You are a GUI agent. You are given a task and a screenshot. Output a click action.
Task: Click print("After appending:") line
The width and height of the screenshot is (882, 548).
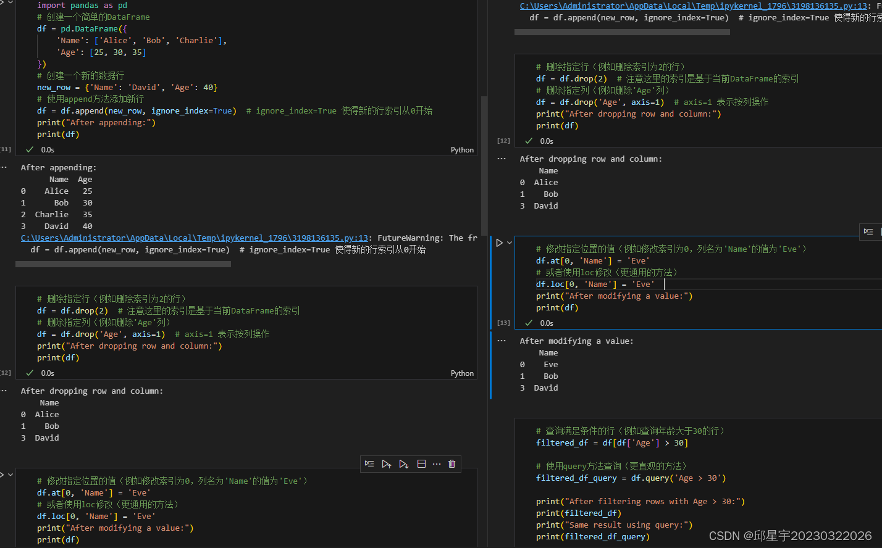click(96, 123)
